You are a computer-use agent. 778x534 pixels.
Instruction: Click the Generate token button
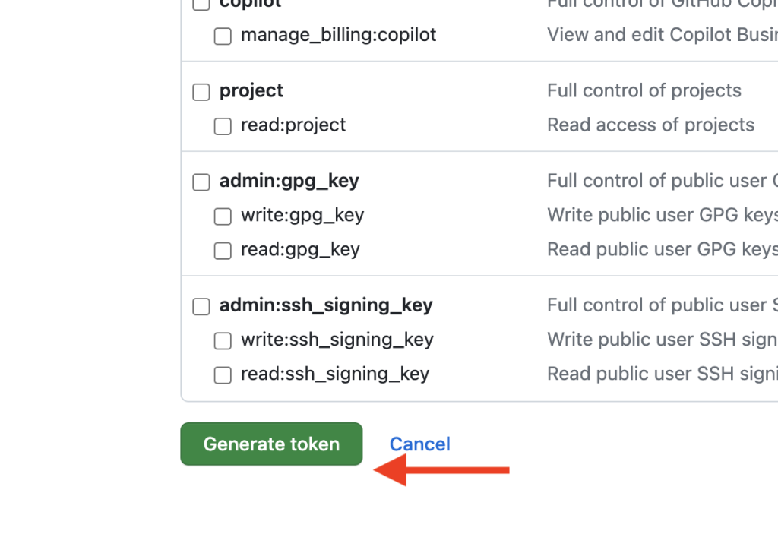[x=271, y=444]
